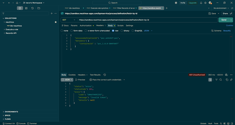Switch to the Params tab

74,26
